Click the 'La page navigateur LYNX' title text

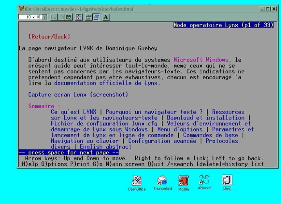[88, 48]
